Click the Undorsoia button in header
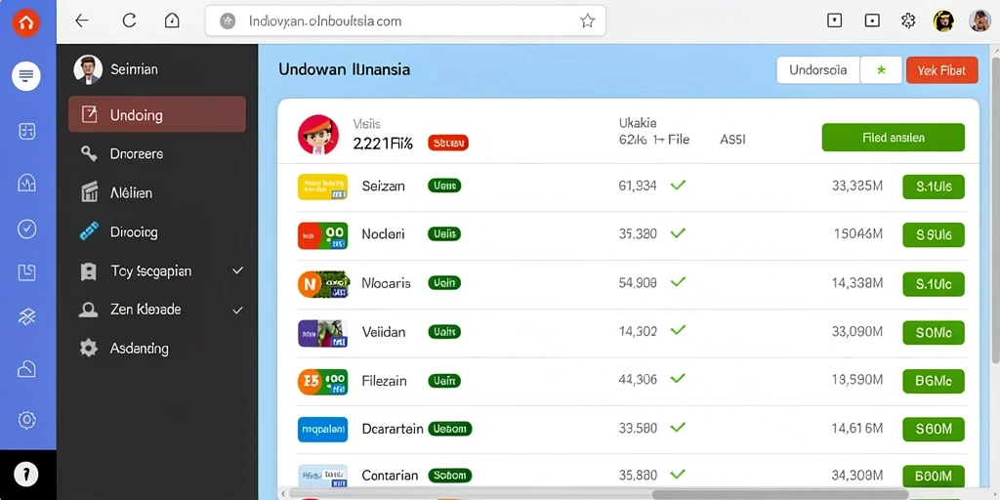1000x500 pixels. point(818,70)
